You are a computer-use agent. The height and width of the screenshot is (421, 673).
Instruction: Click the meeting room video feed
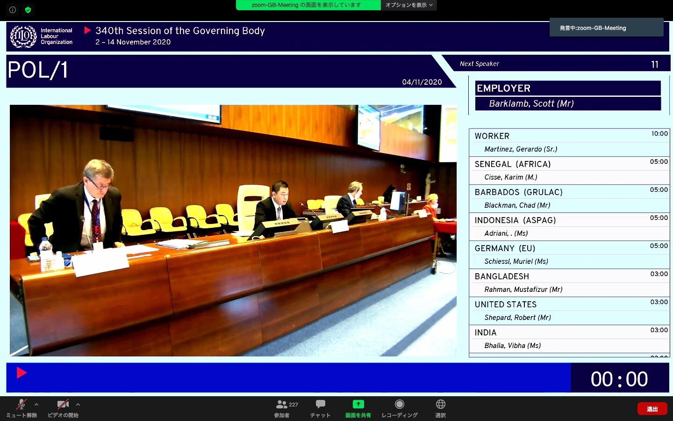[x=233, y=230]
